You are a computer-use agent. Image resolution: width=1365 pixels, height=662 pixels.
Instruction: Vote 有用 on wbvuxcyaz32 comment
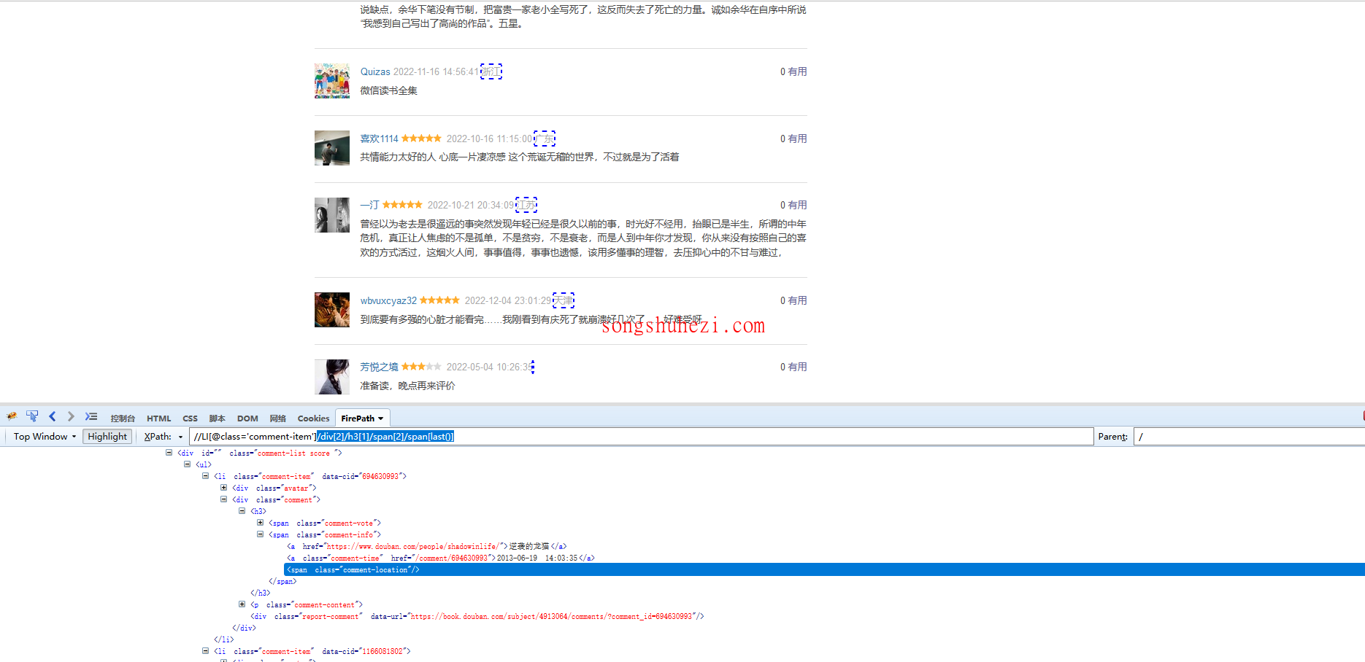tap(797, 300)
